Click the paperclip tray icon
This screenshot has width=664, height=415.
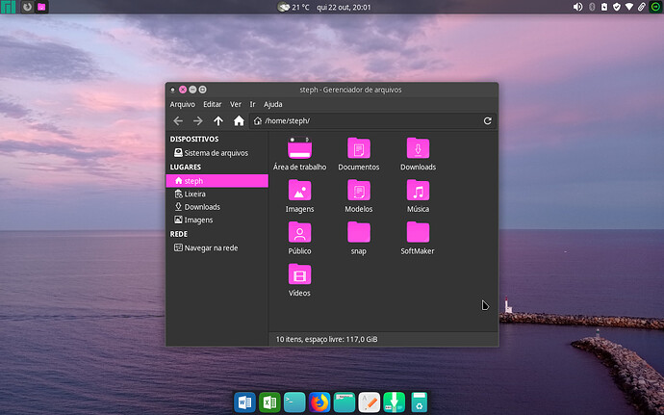tap(642, 7)
